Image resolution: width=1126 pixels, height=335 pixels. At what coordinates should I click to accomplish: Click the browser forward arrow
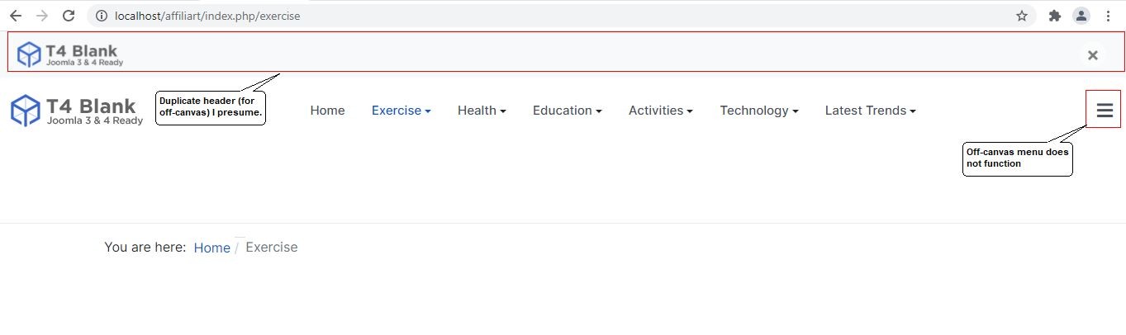(42, 16)
